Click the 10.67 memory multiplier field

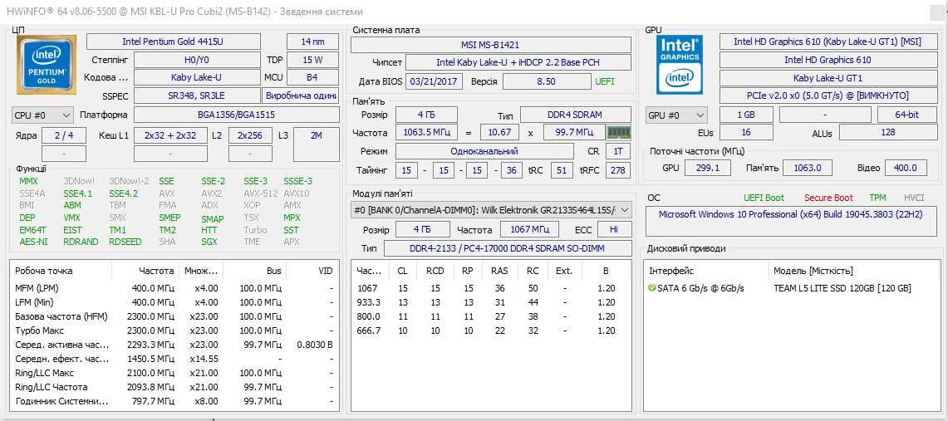[499, 132]
